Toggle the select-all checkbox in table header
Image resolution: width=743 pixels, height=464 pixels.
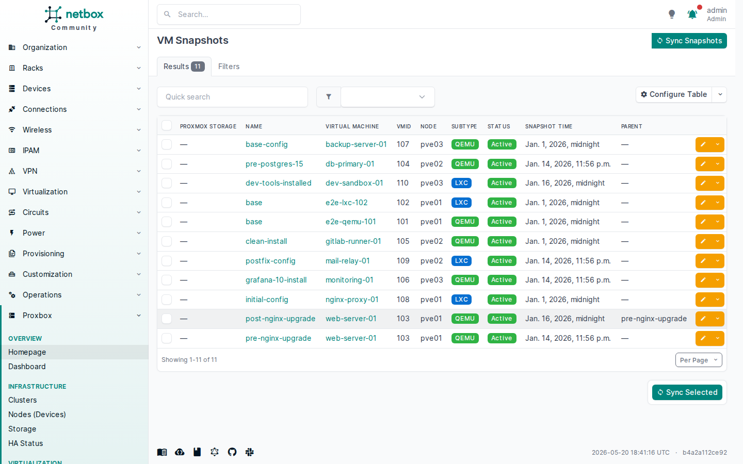[x=167, y=126]
